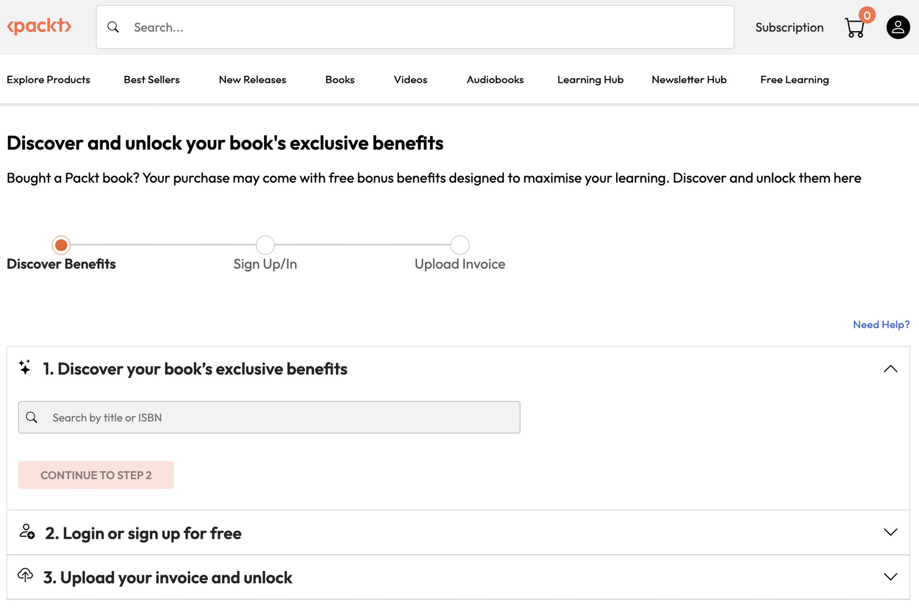The image size is (919, 609).
Task: Click the sparkle icon beside step 1 heading
Action: [x=25, y=367]
